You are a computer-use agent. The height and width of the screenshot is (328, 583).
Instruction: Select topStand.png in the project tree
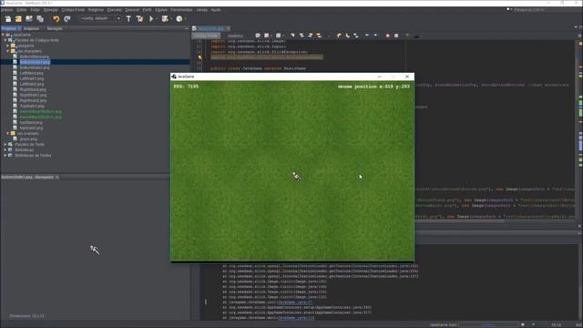point(31,122)
